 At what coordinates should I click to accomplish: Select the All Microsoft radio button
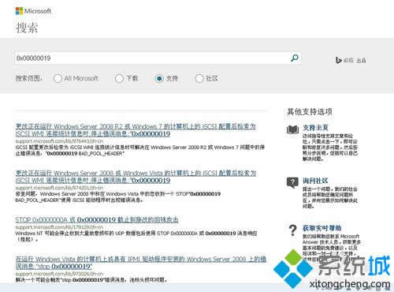tap(58, 78)
